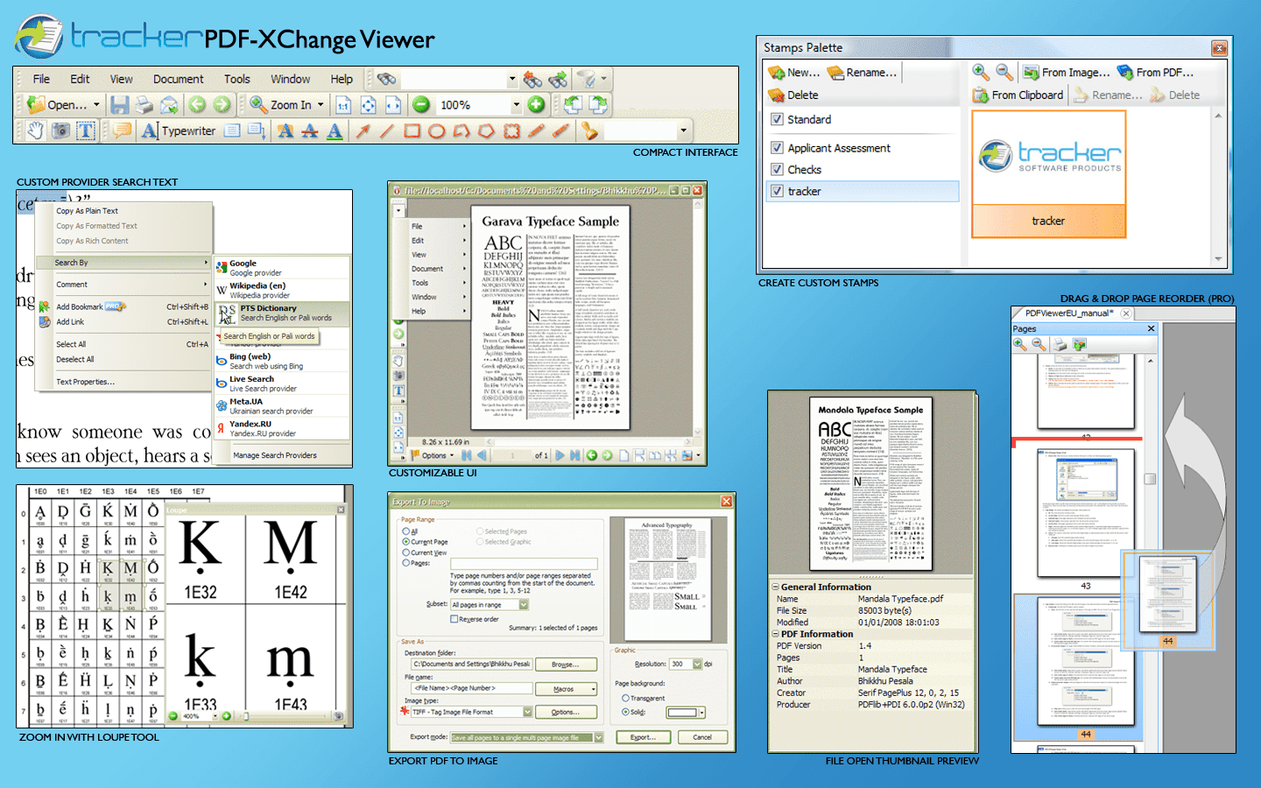Uncheck the Applicant Assessment stamp collection
The height and width of the screenshot is (788, 1261).
tap(778, 147)
